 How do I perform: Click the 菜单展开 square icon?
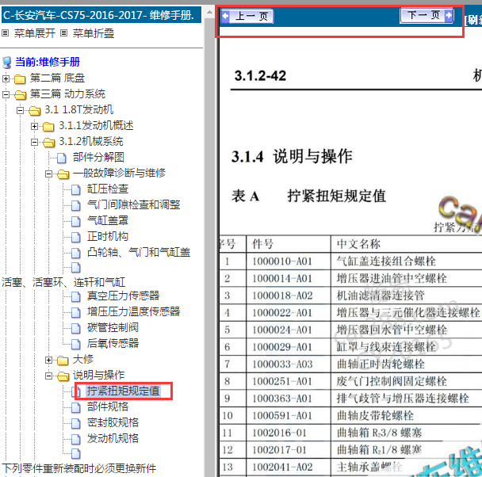6,32
